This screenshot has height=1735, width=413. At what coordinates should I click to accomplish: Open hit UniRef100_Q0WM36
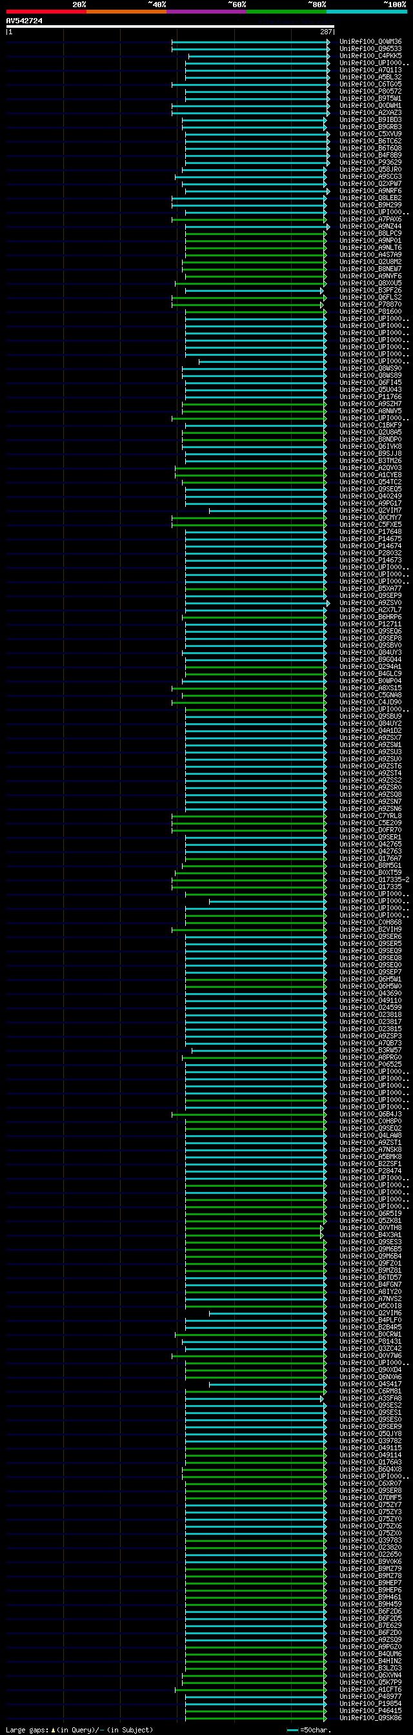[x=370, y=42]
